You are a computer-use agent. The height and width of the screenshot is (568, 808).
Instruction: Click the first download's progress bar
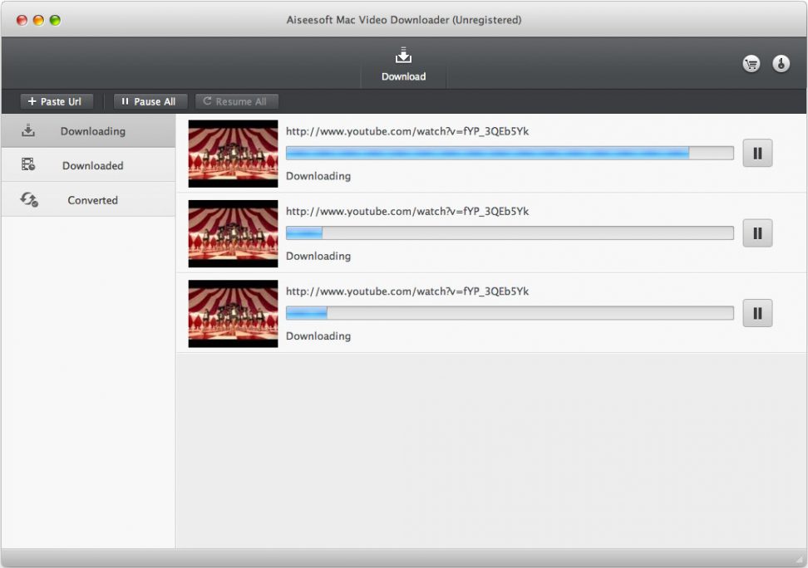tap(510, 153)
